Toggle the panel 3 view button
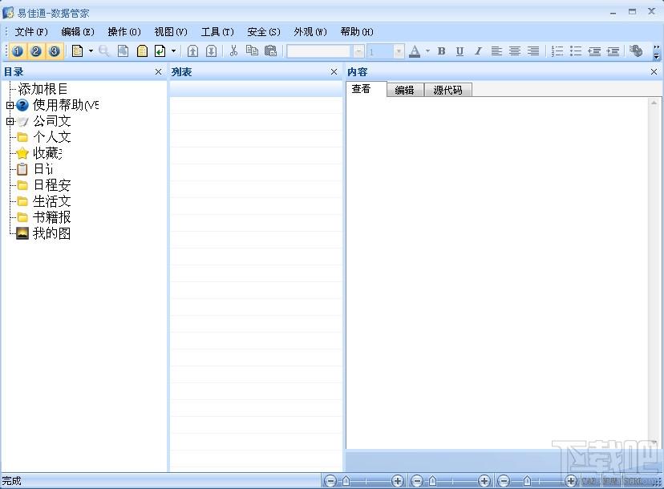Screen dimensions: 664x489 tap(55, 51)
